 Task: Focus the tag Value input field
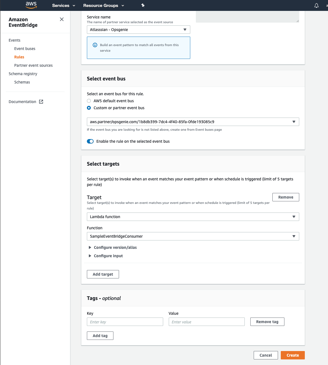(207, 322)
